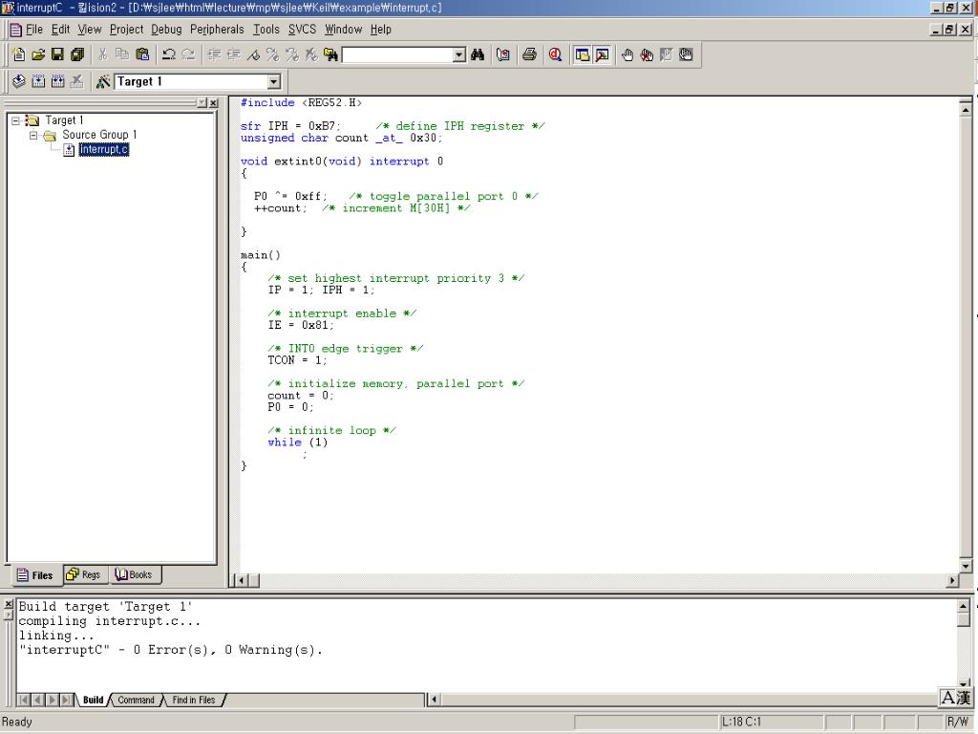Collapse the Source Group 1 tree node
Viewport: 978px width, 734px height.
click(x=33, y=135)
